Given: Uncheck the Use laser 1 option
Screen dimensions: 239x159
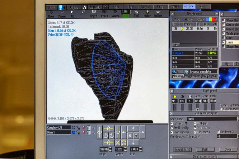Looking at the screenshot, I should click(195, 132).
